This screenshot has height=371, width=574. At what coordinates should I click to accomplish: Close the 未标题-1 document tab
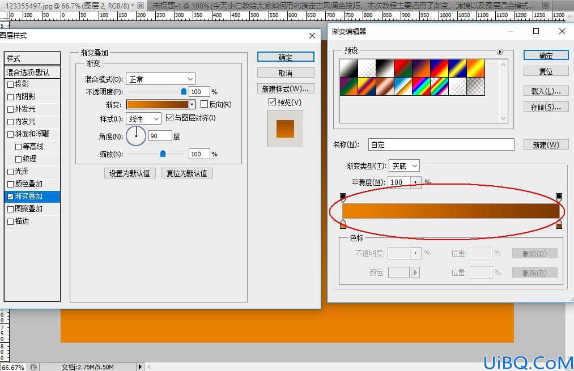click(546, 6)
